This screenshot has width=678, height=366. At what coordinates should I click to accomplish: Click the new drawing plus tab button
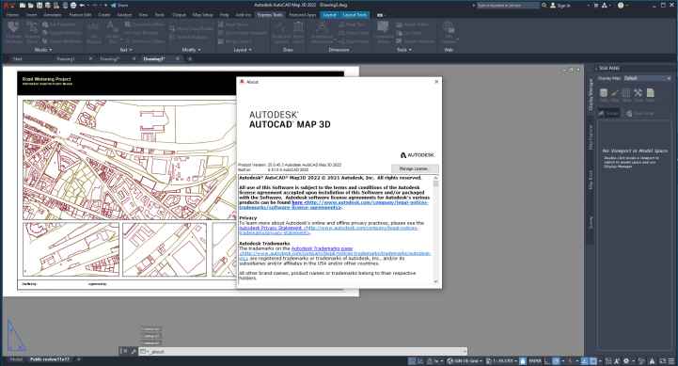click(x=189, y=59)
